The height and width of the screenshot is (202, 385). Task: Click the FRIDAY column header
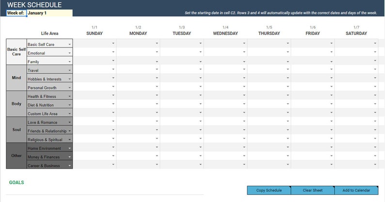(313, 33)
